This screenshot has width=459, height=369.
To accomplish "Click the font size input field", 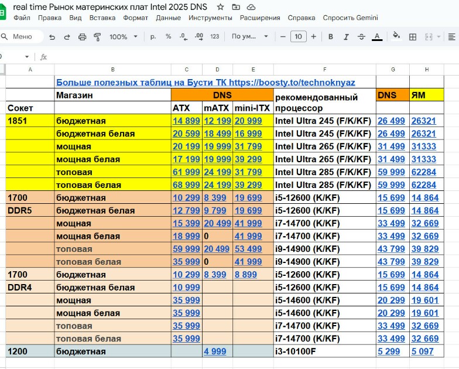I will [x=299, y=36].
